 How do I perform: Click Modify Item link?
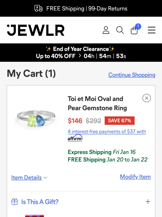click(135, 177)
